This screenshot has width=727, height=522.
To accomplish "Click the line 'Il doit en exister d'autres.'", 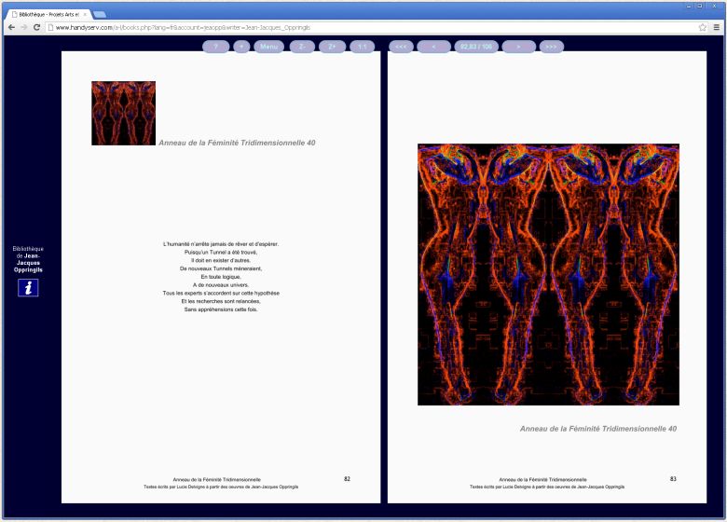I will click(x=221, y=261).
